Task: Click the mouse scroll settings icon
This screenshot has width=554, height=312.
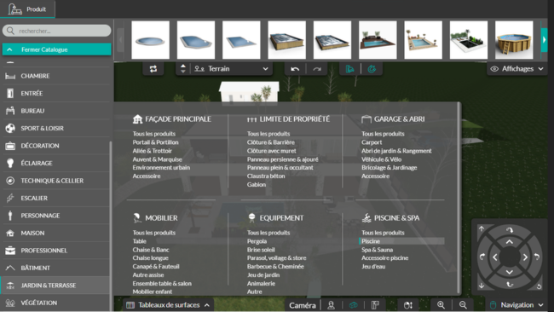Action: click(408, 305)
